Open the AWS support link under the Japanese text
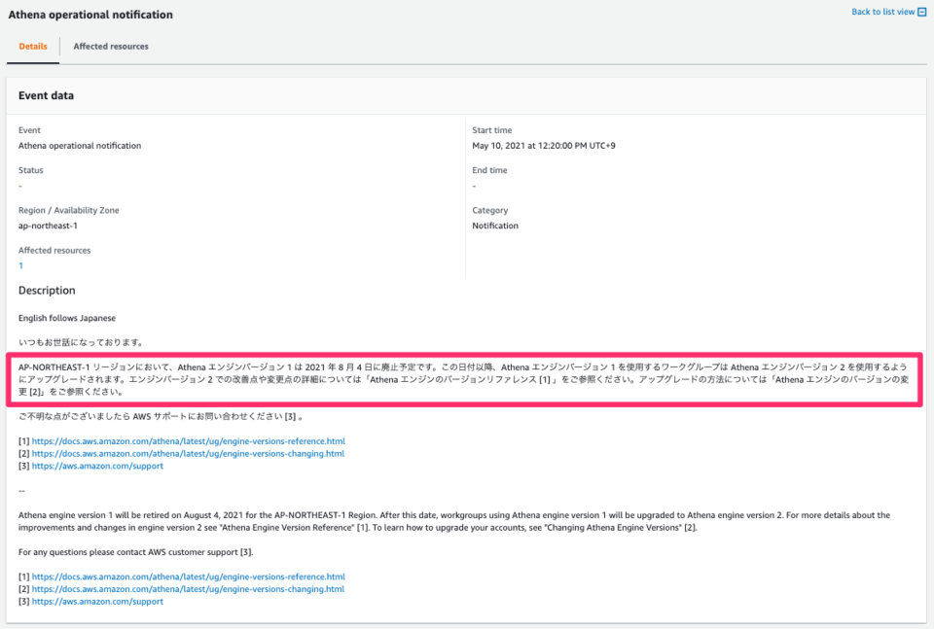The width and height of the screenshot is (934, 629). (96, 466)
